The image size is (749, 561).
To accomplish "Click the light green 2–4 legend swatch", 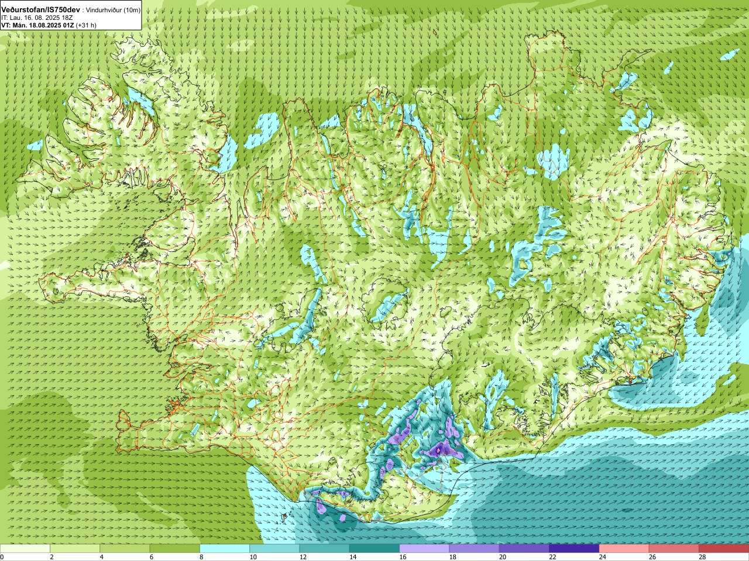I will 75,549.
